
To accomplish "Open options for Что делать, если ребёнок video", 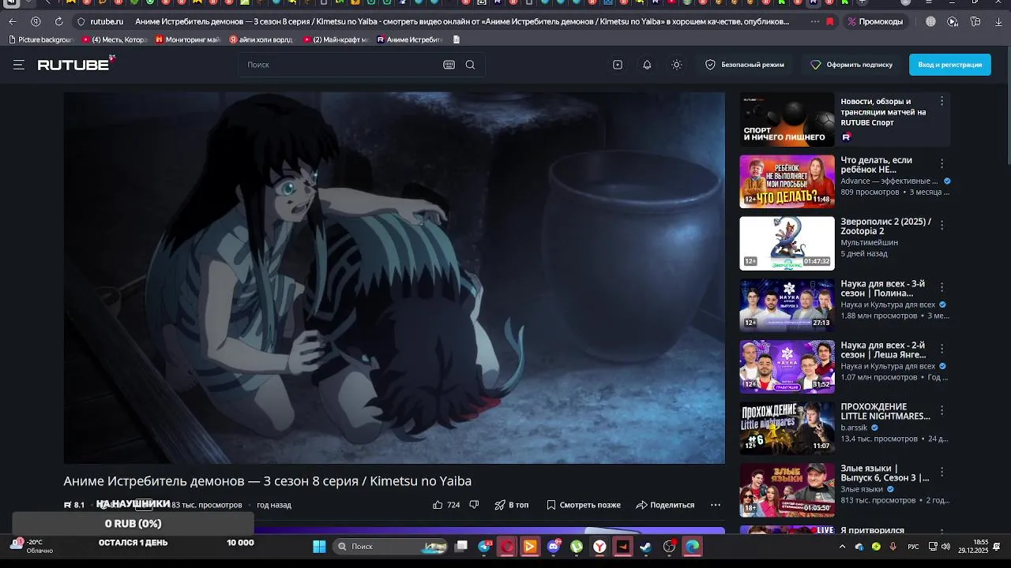I will [941, 163].
